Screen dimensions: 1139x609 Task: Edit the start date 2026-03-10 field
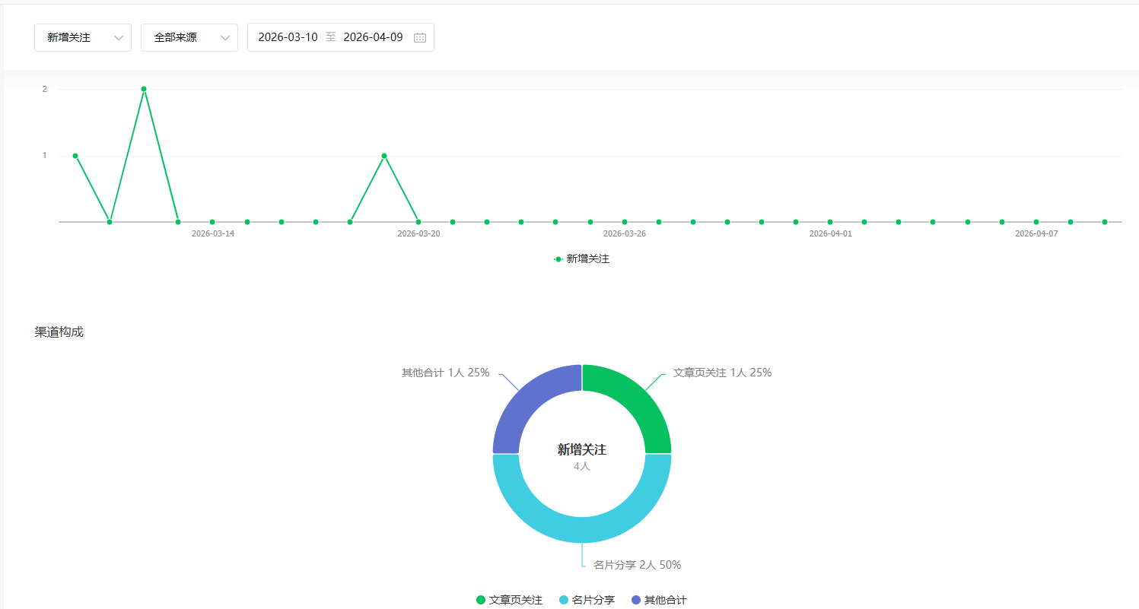click(288, 37)
